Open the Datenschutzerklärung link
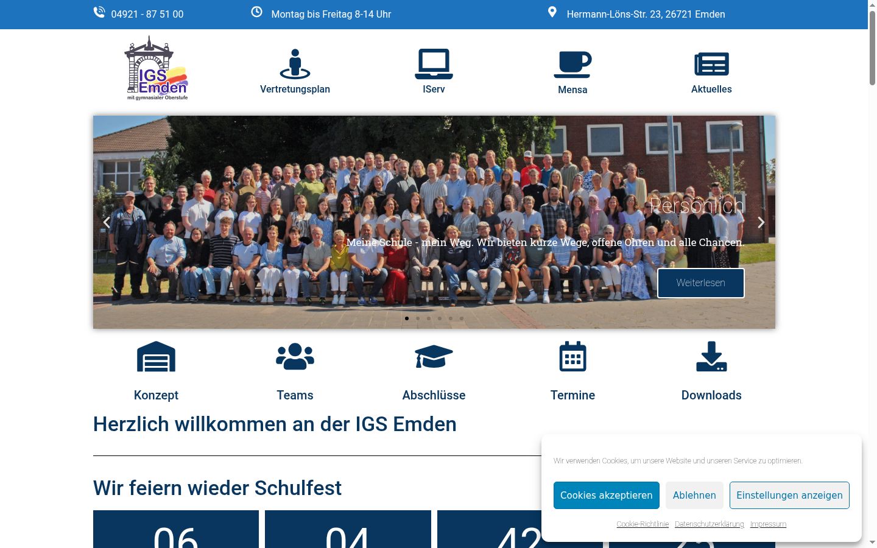 click(x=710, y=524)
